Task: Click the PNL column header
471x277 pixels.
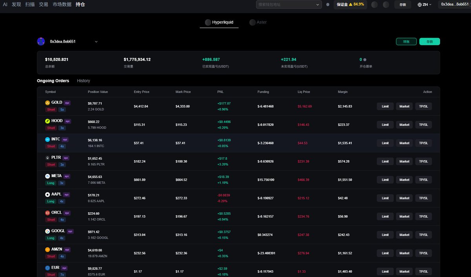Action: pos(220,92)
